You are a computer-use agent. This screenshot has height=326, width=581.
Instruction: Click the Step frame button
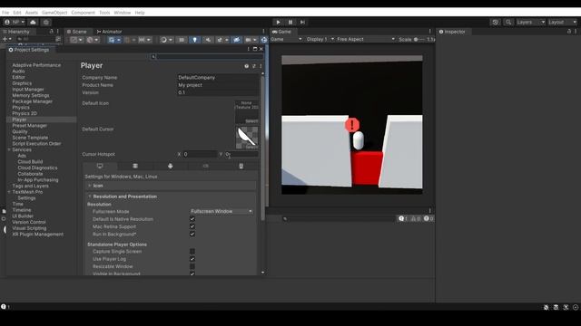coord(302,22)
